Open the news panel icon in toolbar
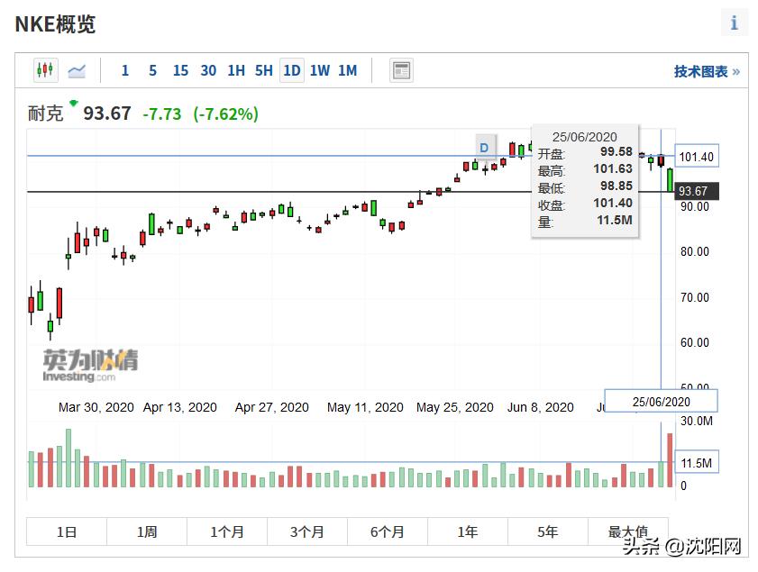The height and width of the screenshot is (572, 758). [x=401, y=70]
